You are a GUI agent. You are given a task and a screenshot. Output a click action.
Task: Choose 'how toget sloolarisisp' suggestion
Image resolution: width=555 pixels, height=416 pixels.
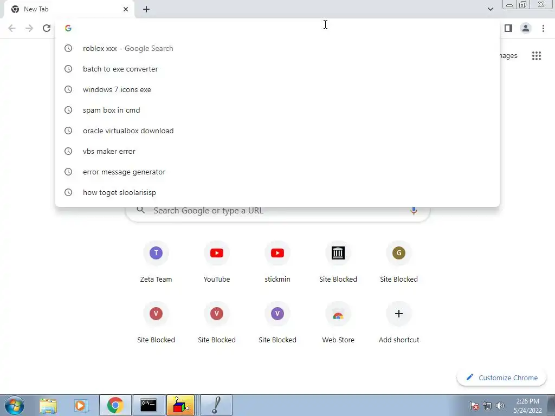(277, 192)
